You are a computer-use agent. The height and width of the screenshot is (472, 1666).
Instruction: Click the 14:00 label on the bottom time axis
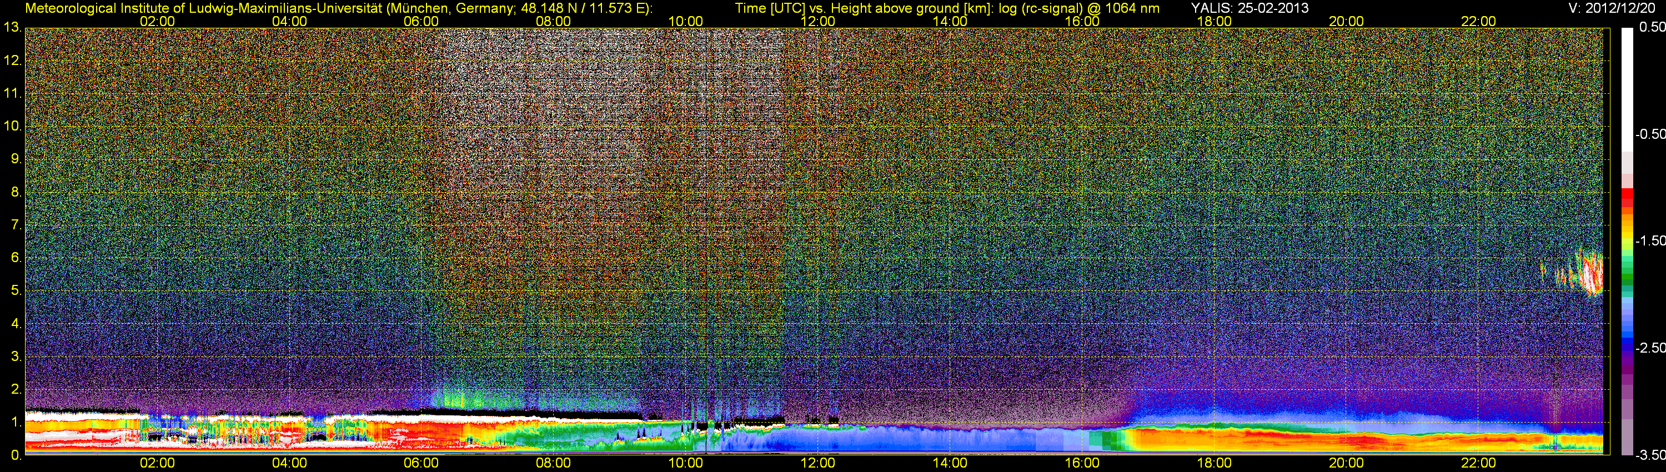(950, 463)
